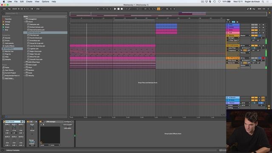Image resolution: width=272 pixels, height=153 pixels.
Task: Expand the MIDI Effect Rack folder
Action: tap(25, 62)
